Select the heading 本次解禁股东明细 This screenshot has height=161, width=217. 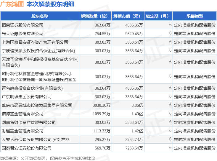tap(50, 4)
